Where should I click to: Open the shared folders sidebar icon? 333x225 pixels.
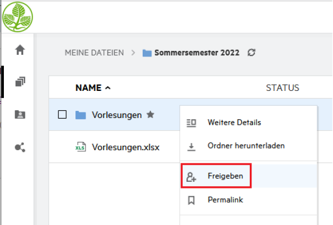point(21,115)
